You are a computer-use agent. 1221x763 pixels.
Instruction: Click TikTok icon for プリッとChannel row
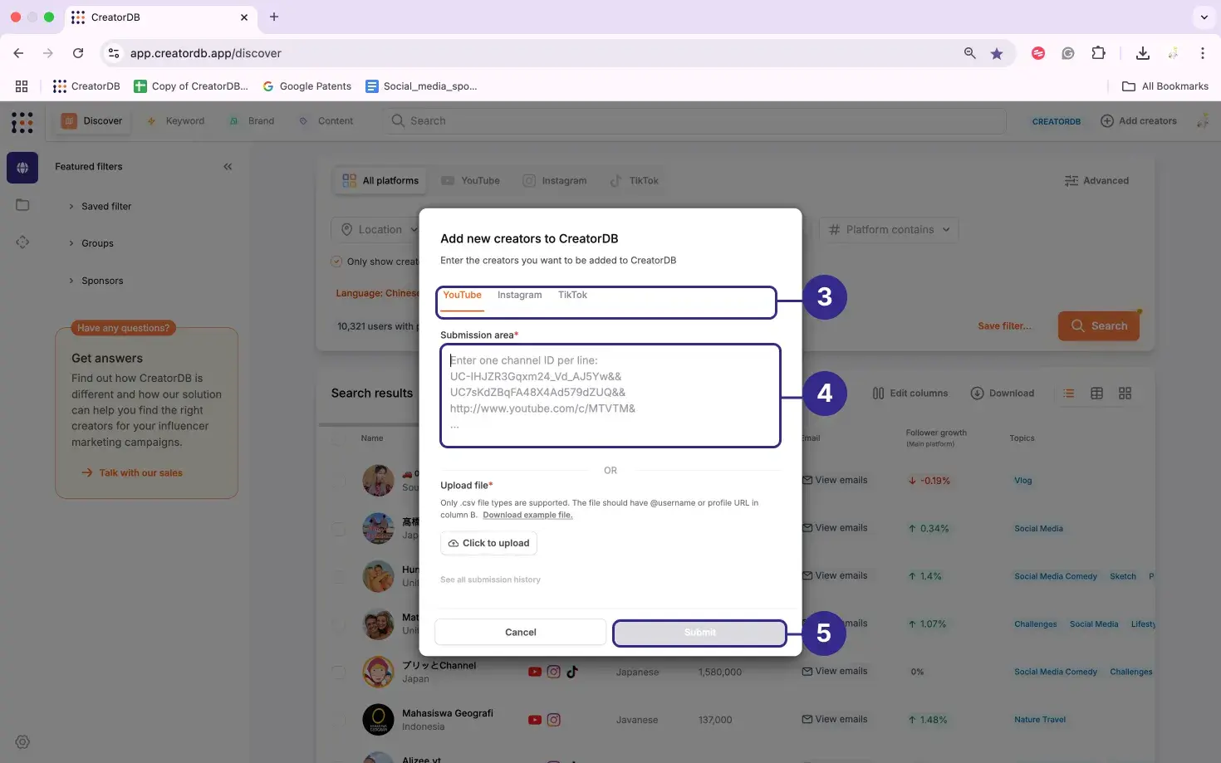click(x=572, y=672)
